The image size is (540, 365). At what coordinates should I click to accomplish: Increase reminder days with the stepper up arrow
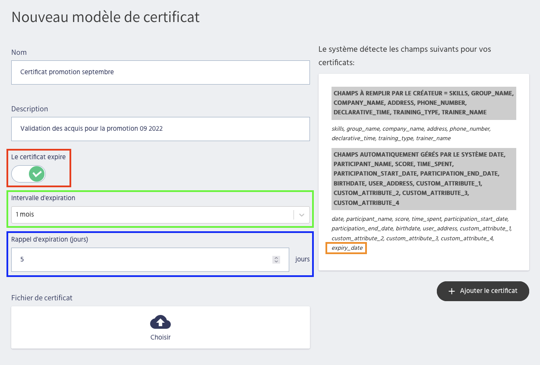[x=276, y=258]
